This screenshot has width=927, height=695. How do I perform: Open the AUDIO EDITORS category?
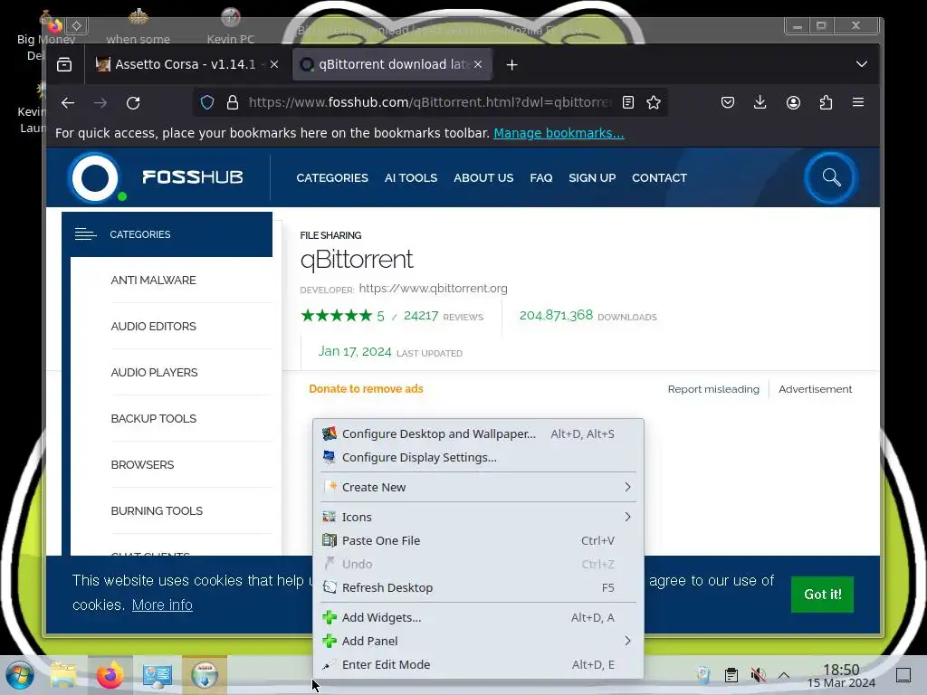(x=153, y=326)
